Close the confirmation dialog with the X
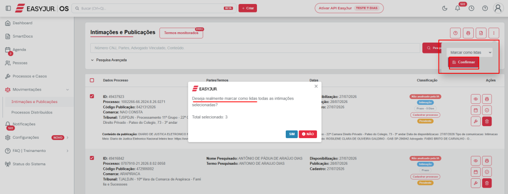Viewport: 508px width, 194px height. (316, 86)
